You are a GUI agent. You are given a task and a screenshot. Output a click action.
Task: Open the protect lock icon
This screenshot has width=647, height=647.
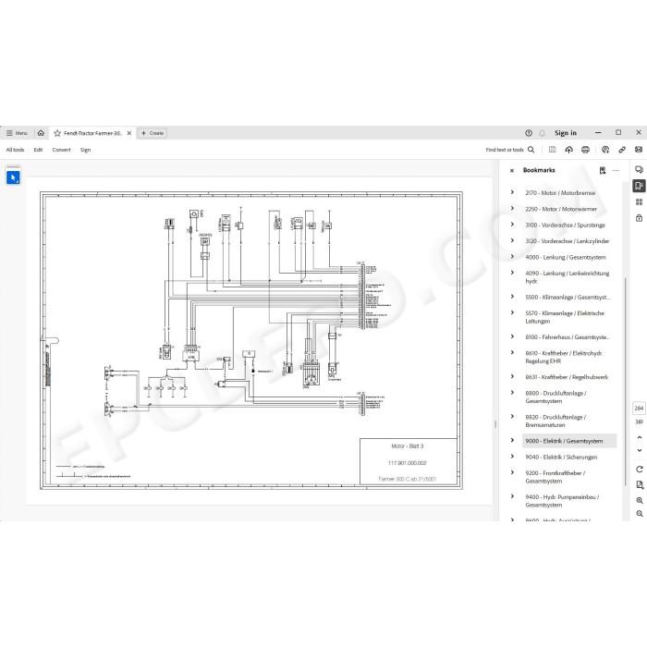coord(639,217)
